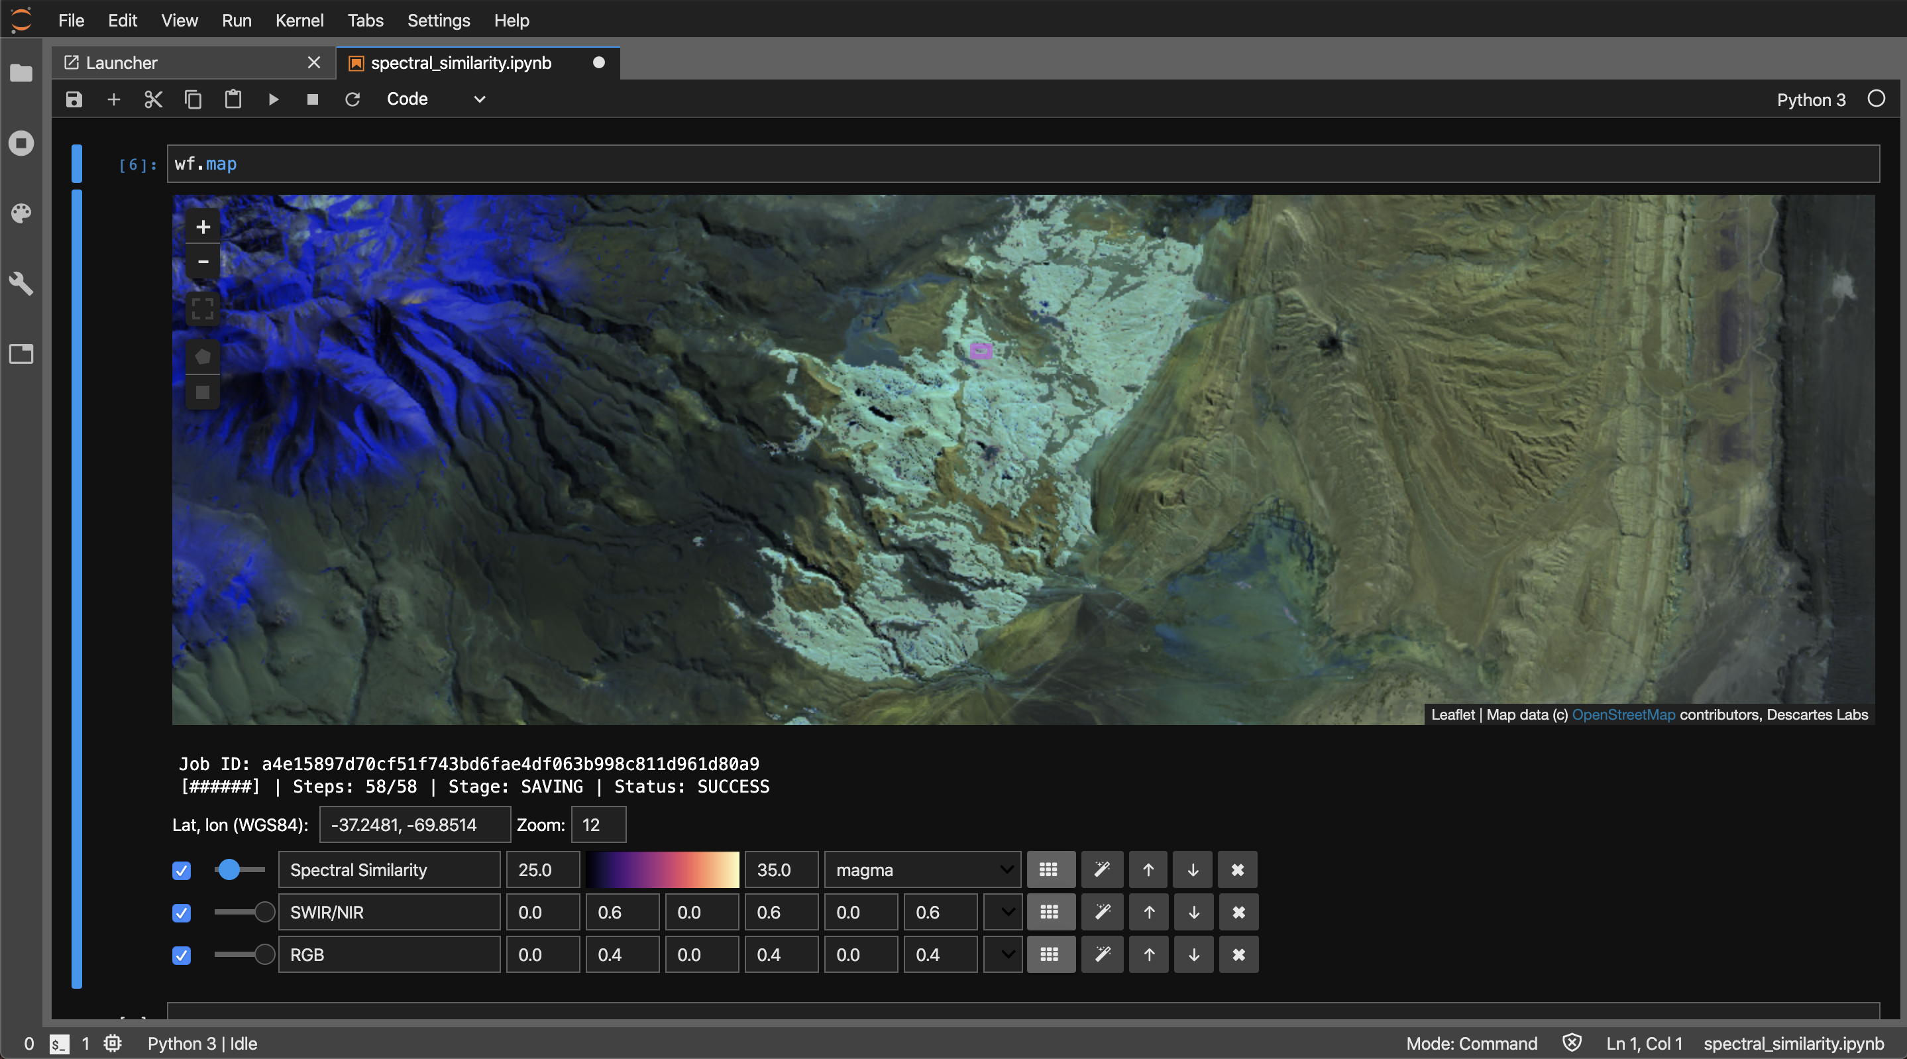Viewport: 1907px width, 1059px height.
Task: Select the draw polygon tool on map
Action: (x=203, y=357)
